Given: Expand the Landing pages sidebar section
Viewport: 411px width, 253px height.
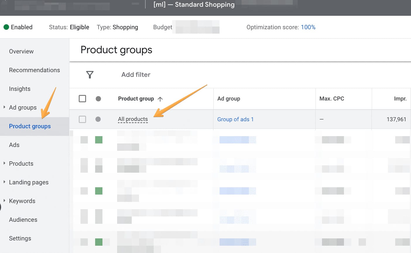Looking at the screenshot, I should point(4,182).
